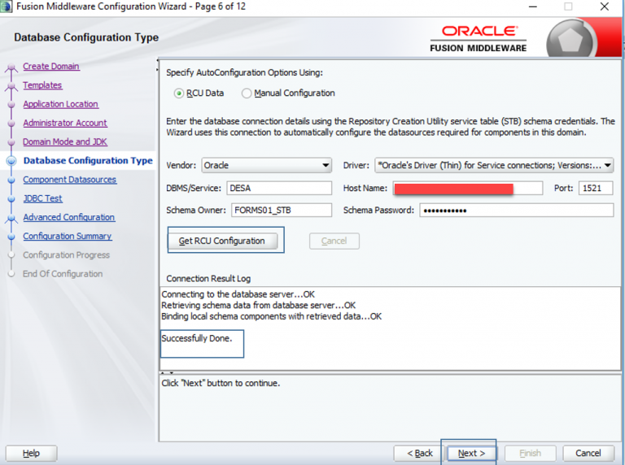Select Database Configuration Type current step
The height and width of the screenshot is (465, 625).
(x=88, y=160)
